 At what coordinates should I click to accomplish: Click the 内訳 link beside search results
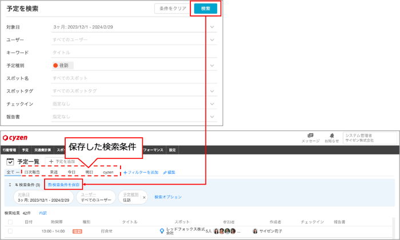point(43,213)
